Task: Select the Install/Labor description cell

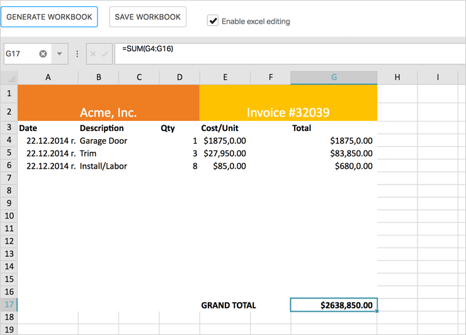Action: tap(103, 166)
